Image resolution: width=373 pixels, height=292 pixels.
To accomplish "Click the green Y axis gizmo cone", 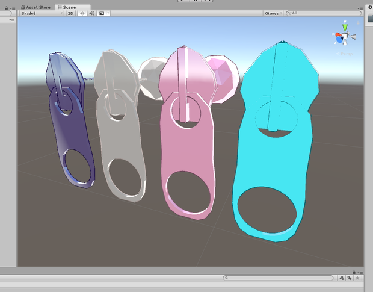I will [345, 27].
